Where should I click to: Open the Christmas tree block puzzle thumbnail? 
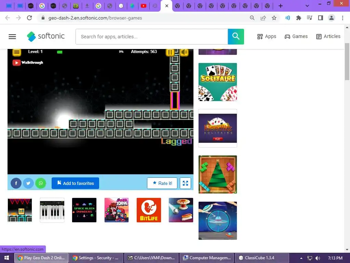[218, 174]
